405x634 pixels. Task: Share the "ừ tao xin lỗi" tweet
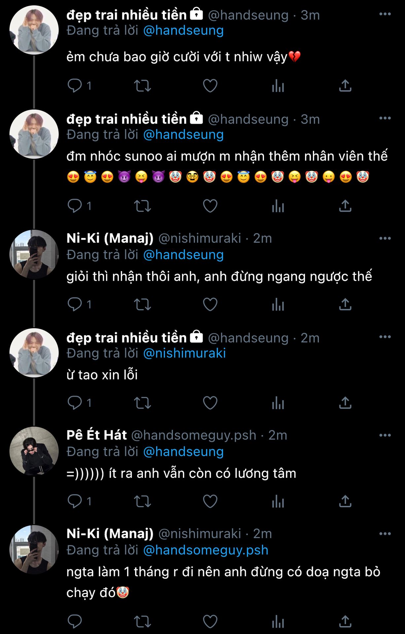[x=345, y=403]
